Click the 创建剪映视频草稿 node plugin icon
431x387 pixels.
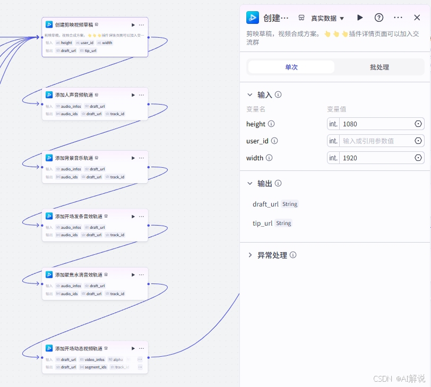tap(49, 25)
